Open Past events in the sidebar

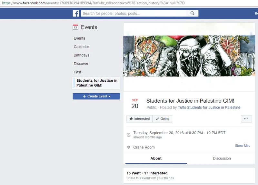pyautogui.click(x=77, y=72)
